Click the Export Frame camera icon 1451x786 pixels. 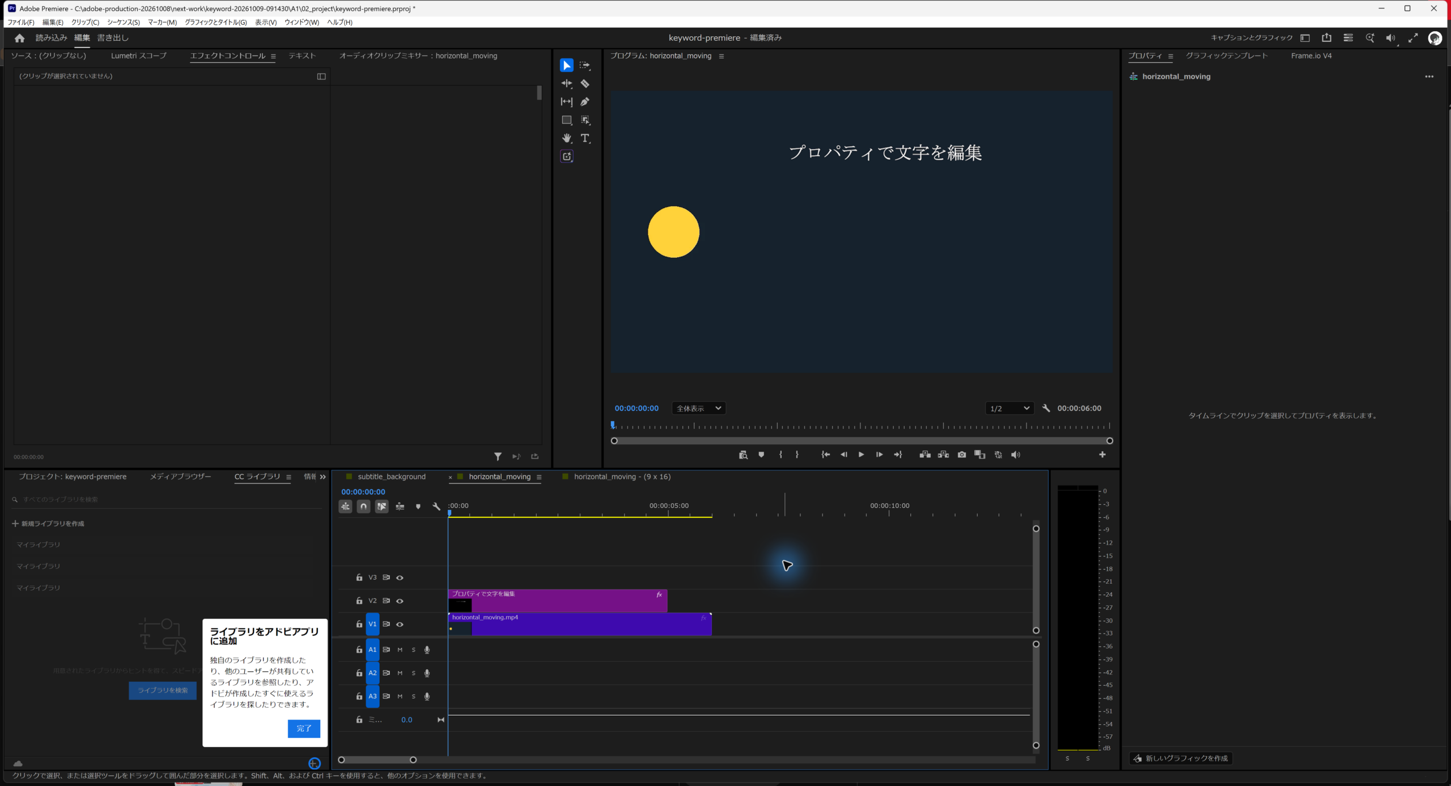pyautogui.click(x=962, y=454)
